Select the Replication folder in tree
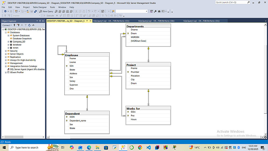The height and width of the screenshot is (151, 268). click(15, 57)
